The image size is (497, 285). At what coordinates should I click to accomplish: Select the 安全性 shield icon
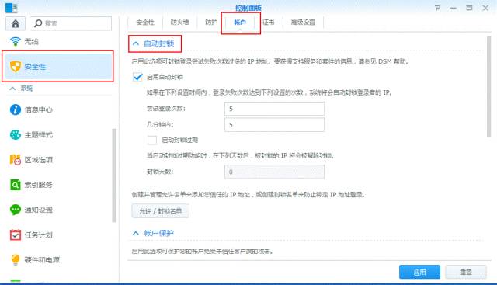(x=16, y=67)
